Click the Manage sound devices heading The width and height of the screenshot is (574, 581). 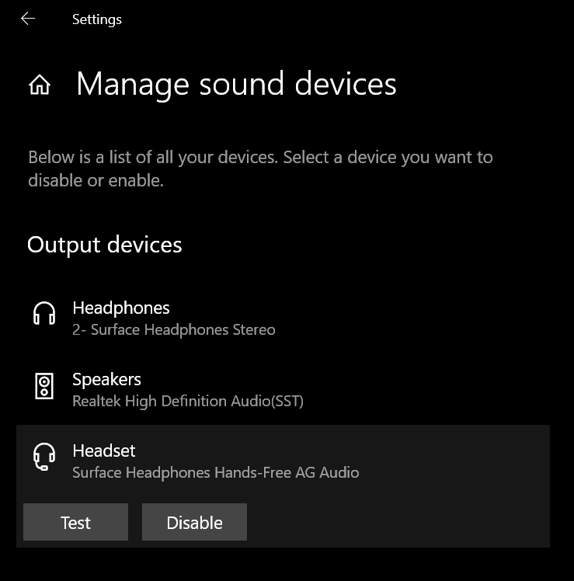[x=236, y=84]
